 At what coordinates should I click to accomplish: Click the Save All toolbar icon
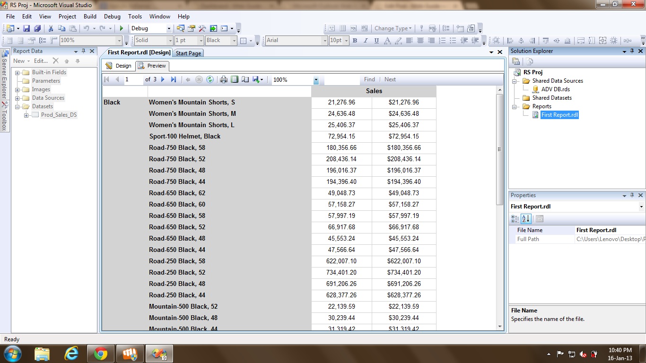37,29
